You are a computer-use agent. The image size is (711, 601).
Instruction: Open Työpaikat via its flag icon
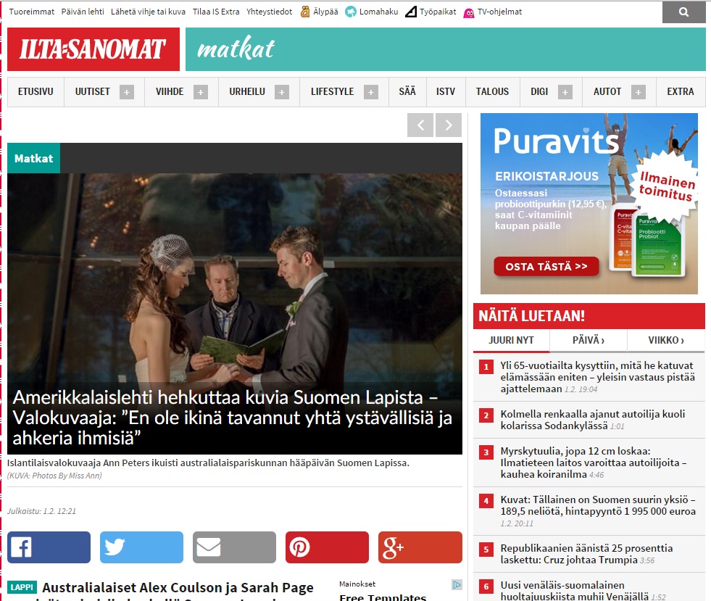click(x=411, y=12)
